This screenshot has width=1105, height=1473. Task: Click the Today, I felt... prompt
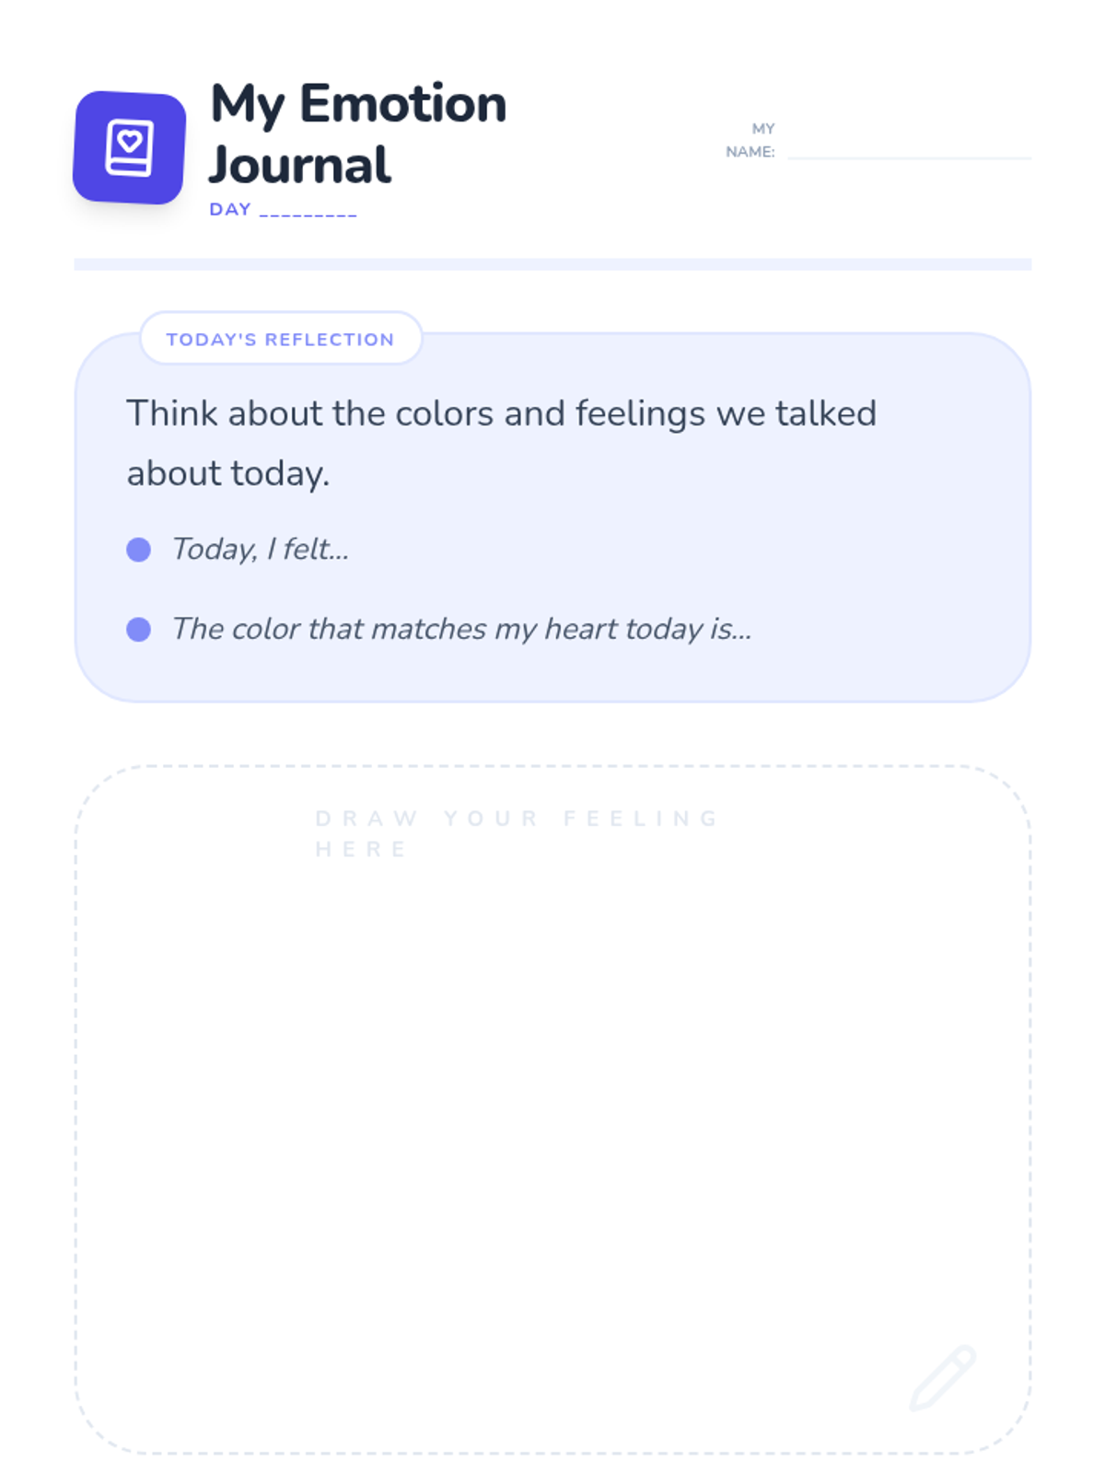(261, 550)
